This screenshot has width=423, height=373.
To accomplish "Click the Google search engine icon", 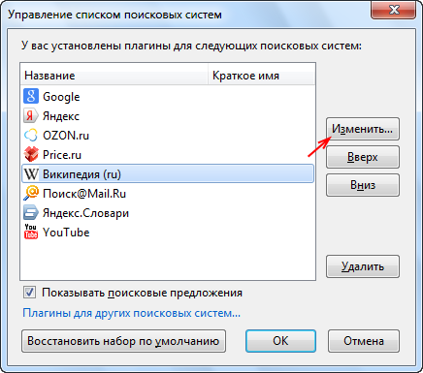I will tap(31, 97).
